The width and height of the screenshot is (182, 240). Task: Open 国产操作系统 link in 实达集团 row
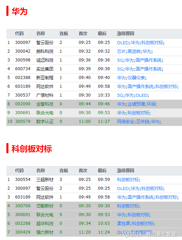[x=148, y=69]
